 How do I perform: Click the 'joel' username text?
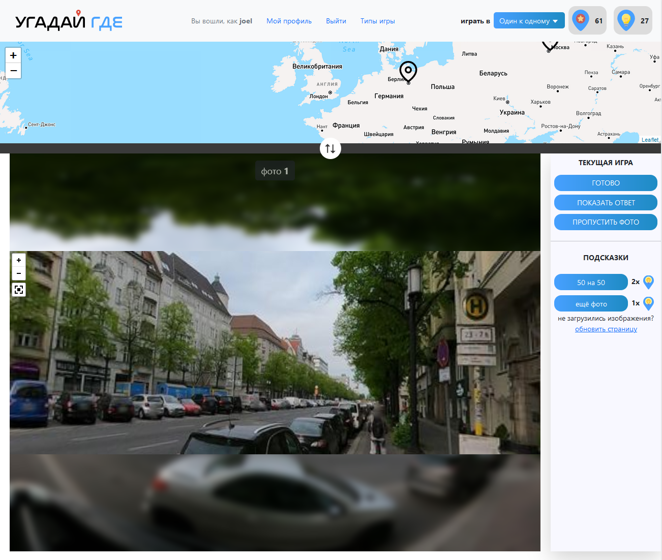pyautogui.click(x=246, y=21)
